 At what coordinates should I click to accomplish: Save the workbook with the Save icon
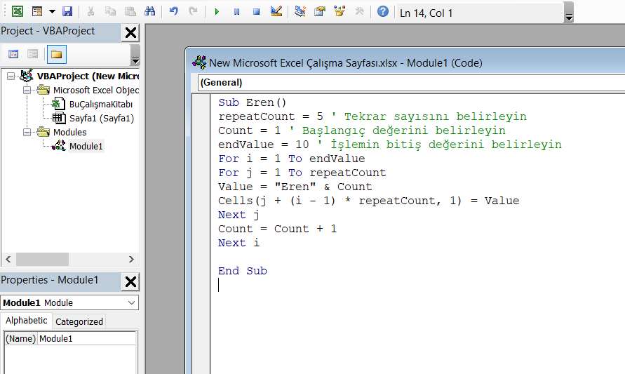click(x=67, y=12)
